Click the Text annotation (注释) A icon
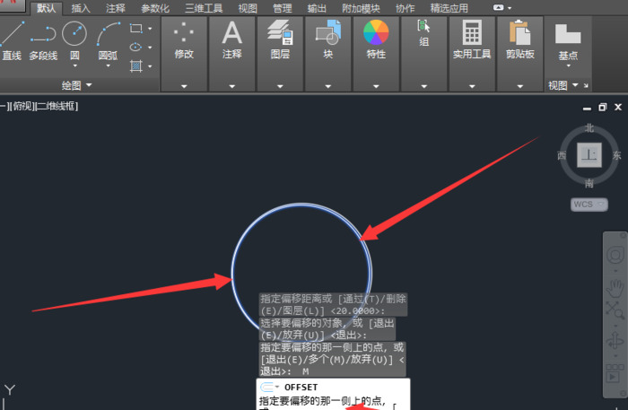628x410 pixels. 232,36
